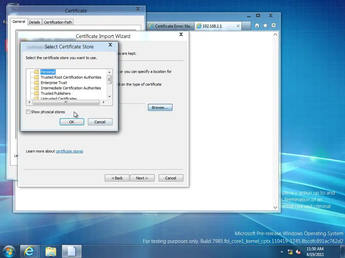Image resolution: width=345 pixels, height=258 pixels.
Task: Open the Windows Start menu
Action: [9, 251]
